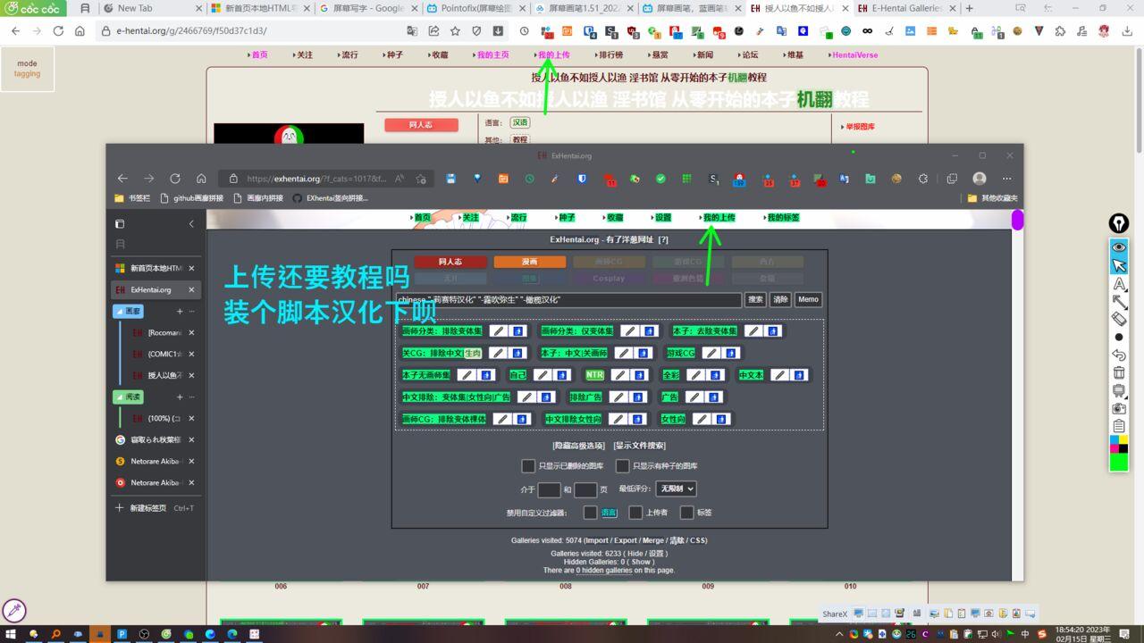Viewport: 1144px width, 643px height.
Task: Pick the green color swatch
Action: [1119, 463]
